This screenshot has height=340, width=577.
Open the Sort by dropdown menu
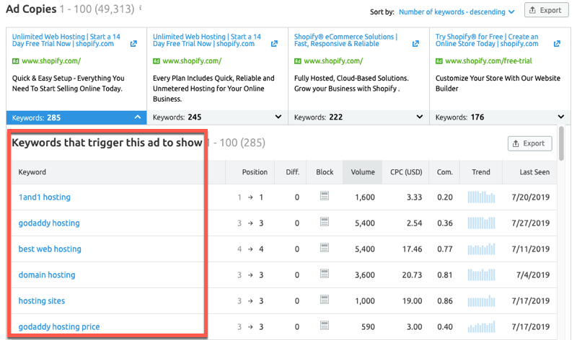click(x=456, y=12)
